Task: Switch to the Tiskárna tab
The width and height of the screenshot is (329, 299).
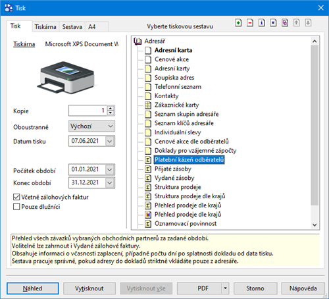Action: pyautogui.click(x=45, y=27)
